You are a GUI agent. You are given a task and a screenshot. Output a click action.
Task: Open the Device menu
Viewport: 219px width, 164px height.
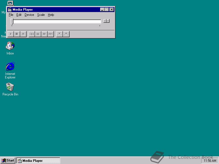point(29,15)
